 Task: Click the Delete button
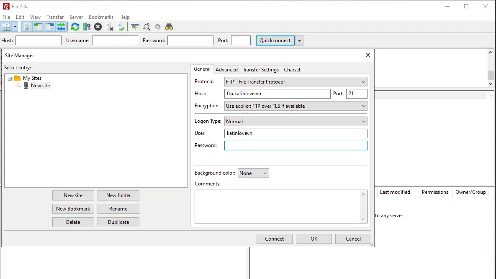point(73,222)
